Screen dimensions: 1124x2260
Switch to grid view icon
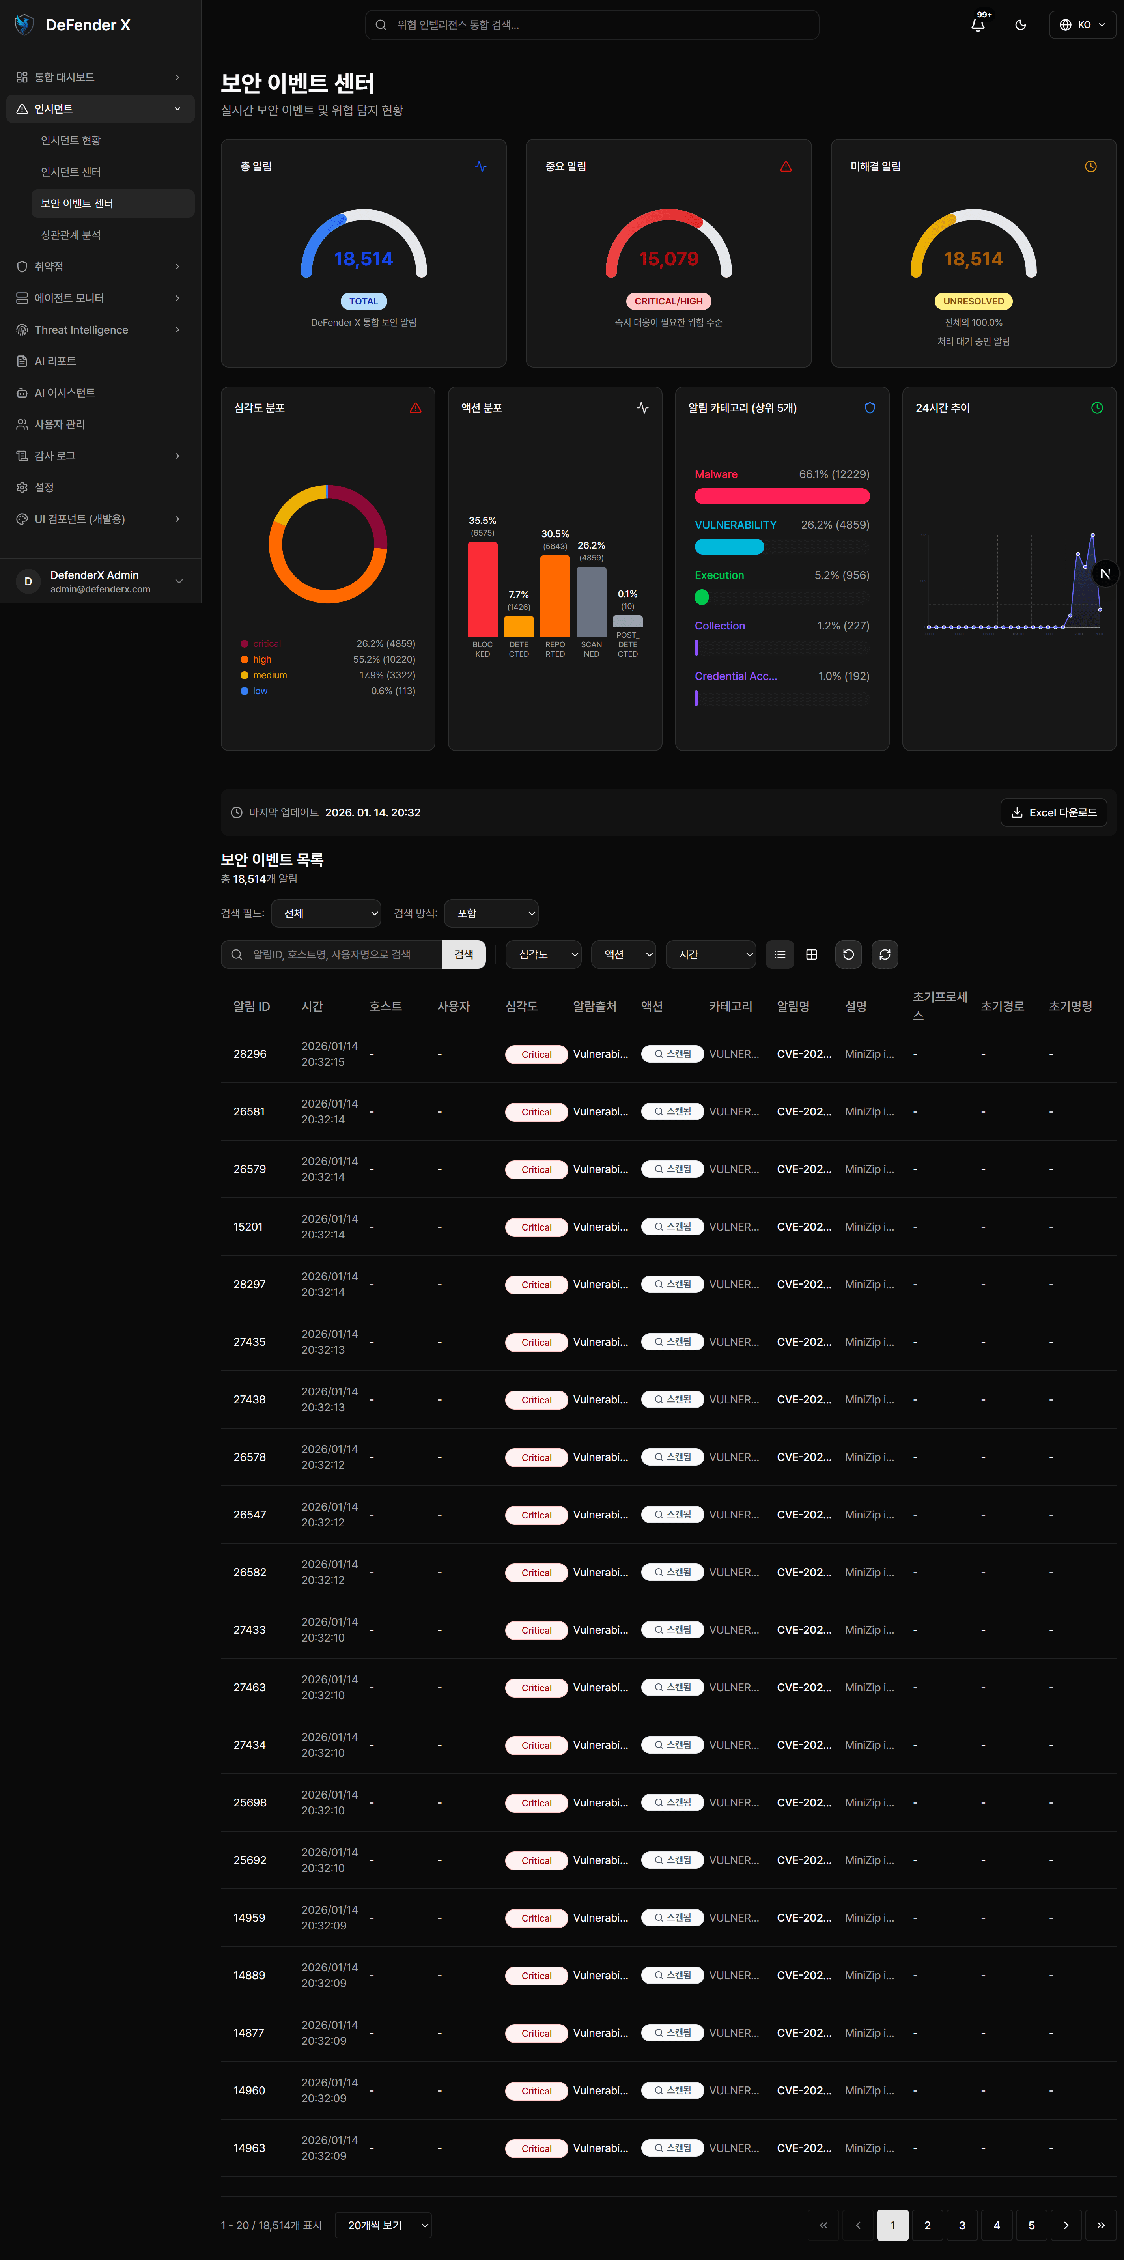(x=812, y=954)
